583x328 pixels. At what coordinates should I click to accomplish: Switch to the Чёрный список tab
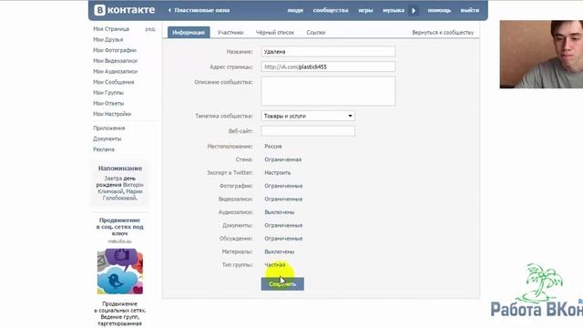pos(275,33)
